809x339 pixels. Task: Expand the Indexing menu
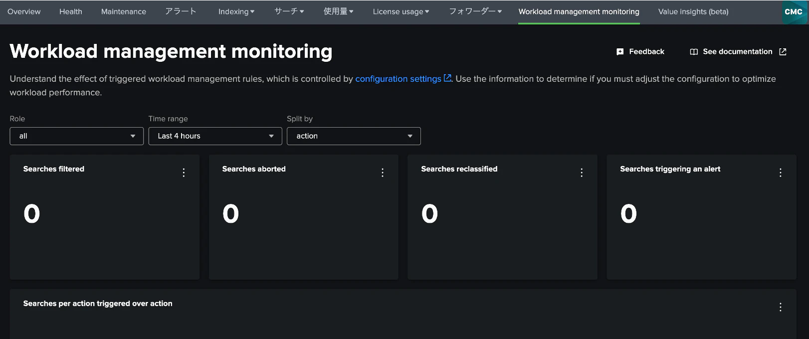click(236, 11)
